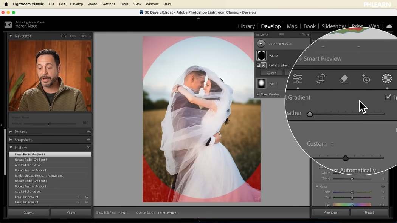Click the Navigator preview thumbnail
The image size is (397, 223).
pyautogui.click(x=50, y=76)
